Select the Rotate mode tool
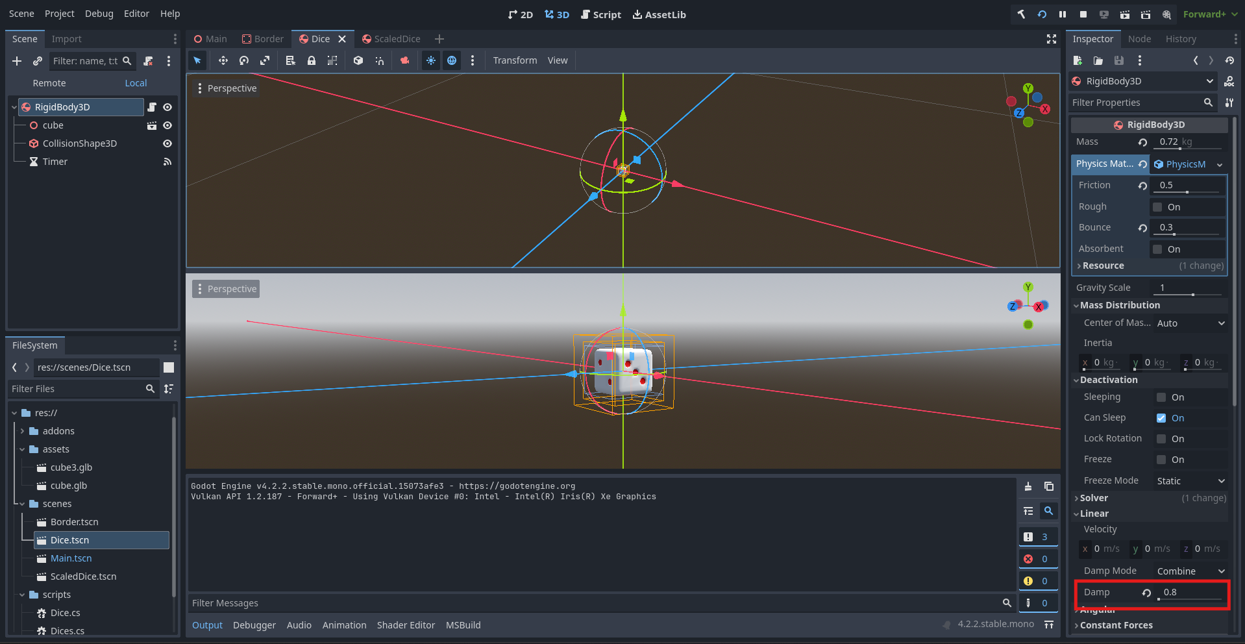The image size is (1245, 644). click(244, 60)
